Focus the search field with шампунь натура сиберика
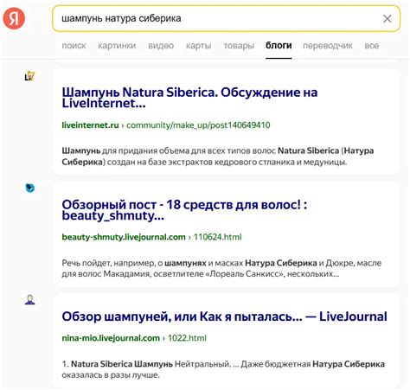Viewport: 410px width, 390px height. click(226, 18)
